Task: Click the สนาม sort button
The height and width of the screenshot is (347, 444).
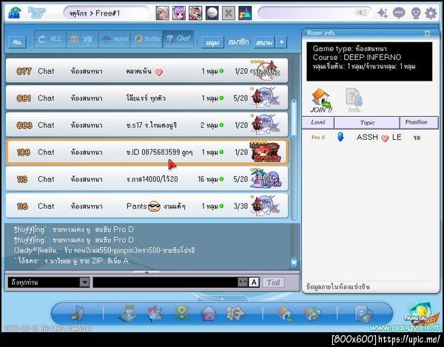Action: point(264,42)
